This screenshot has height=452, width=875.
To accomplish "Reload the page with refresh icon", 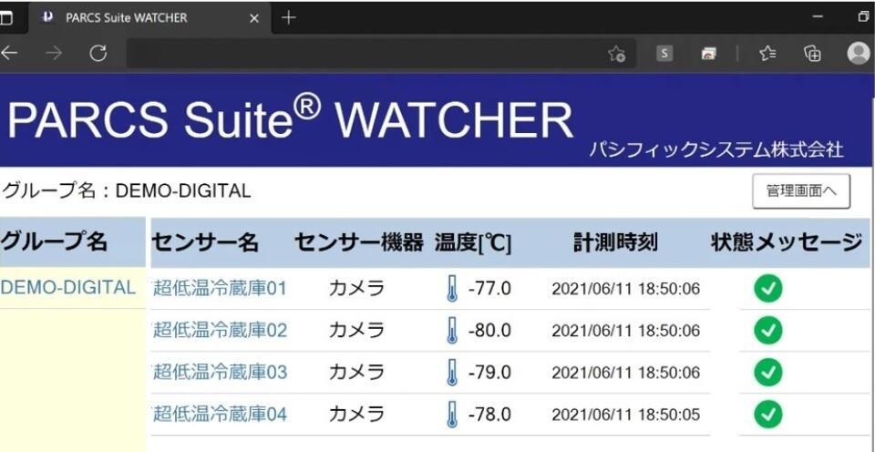I will 98,54.
